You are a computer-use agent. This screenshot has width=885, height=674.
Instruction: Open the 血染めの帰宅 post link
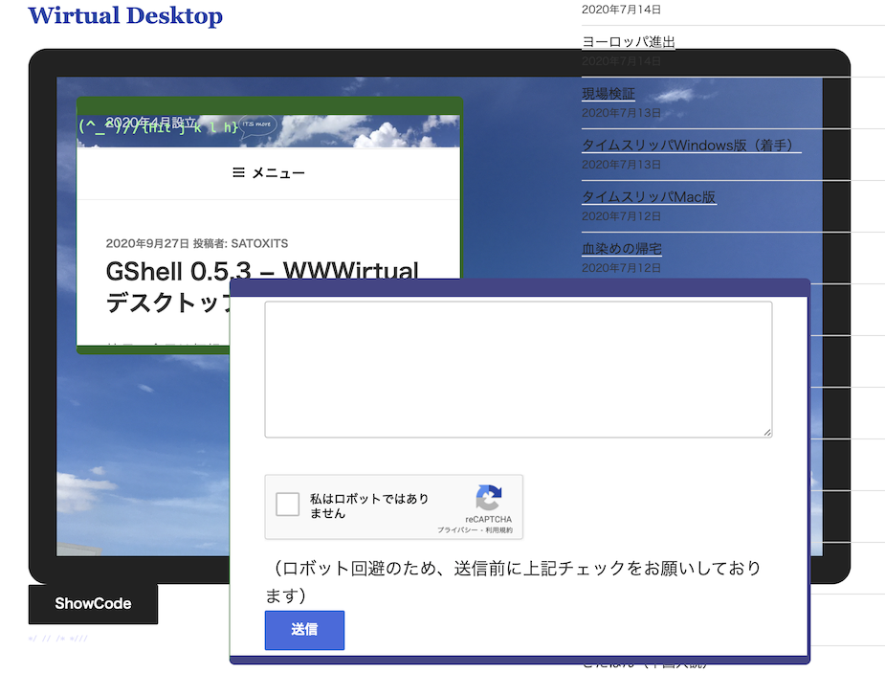click(x=622, y=249)
